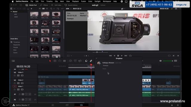The width and height of the screenshot is (191, 107).
Task: Open the Timeline menu
Action: pos(49,1)
